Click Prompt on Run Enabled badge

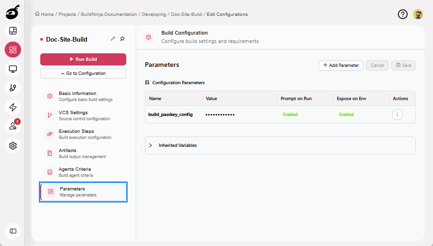[x=290, y=114]
